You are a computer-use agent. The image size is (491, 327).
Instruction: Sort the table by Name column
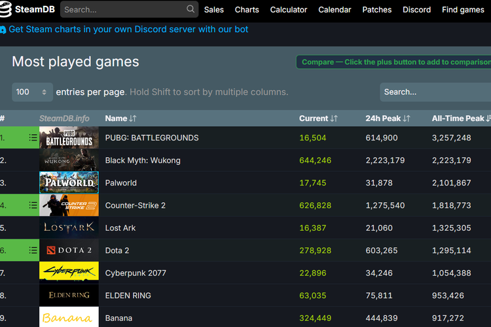[x=120, y=118]
